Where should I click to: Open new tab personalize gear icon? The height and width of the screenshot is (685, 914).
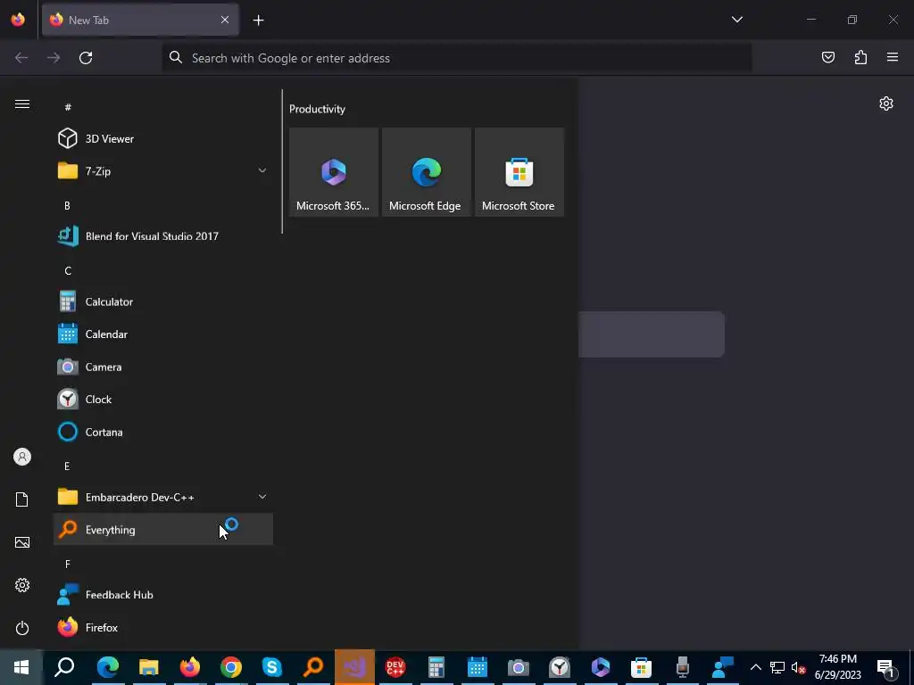(x=886, y=103)
